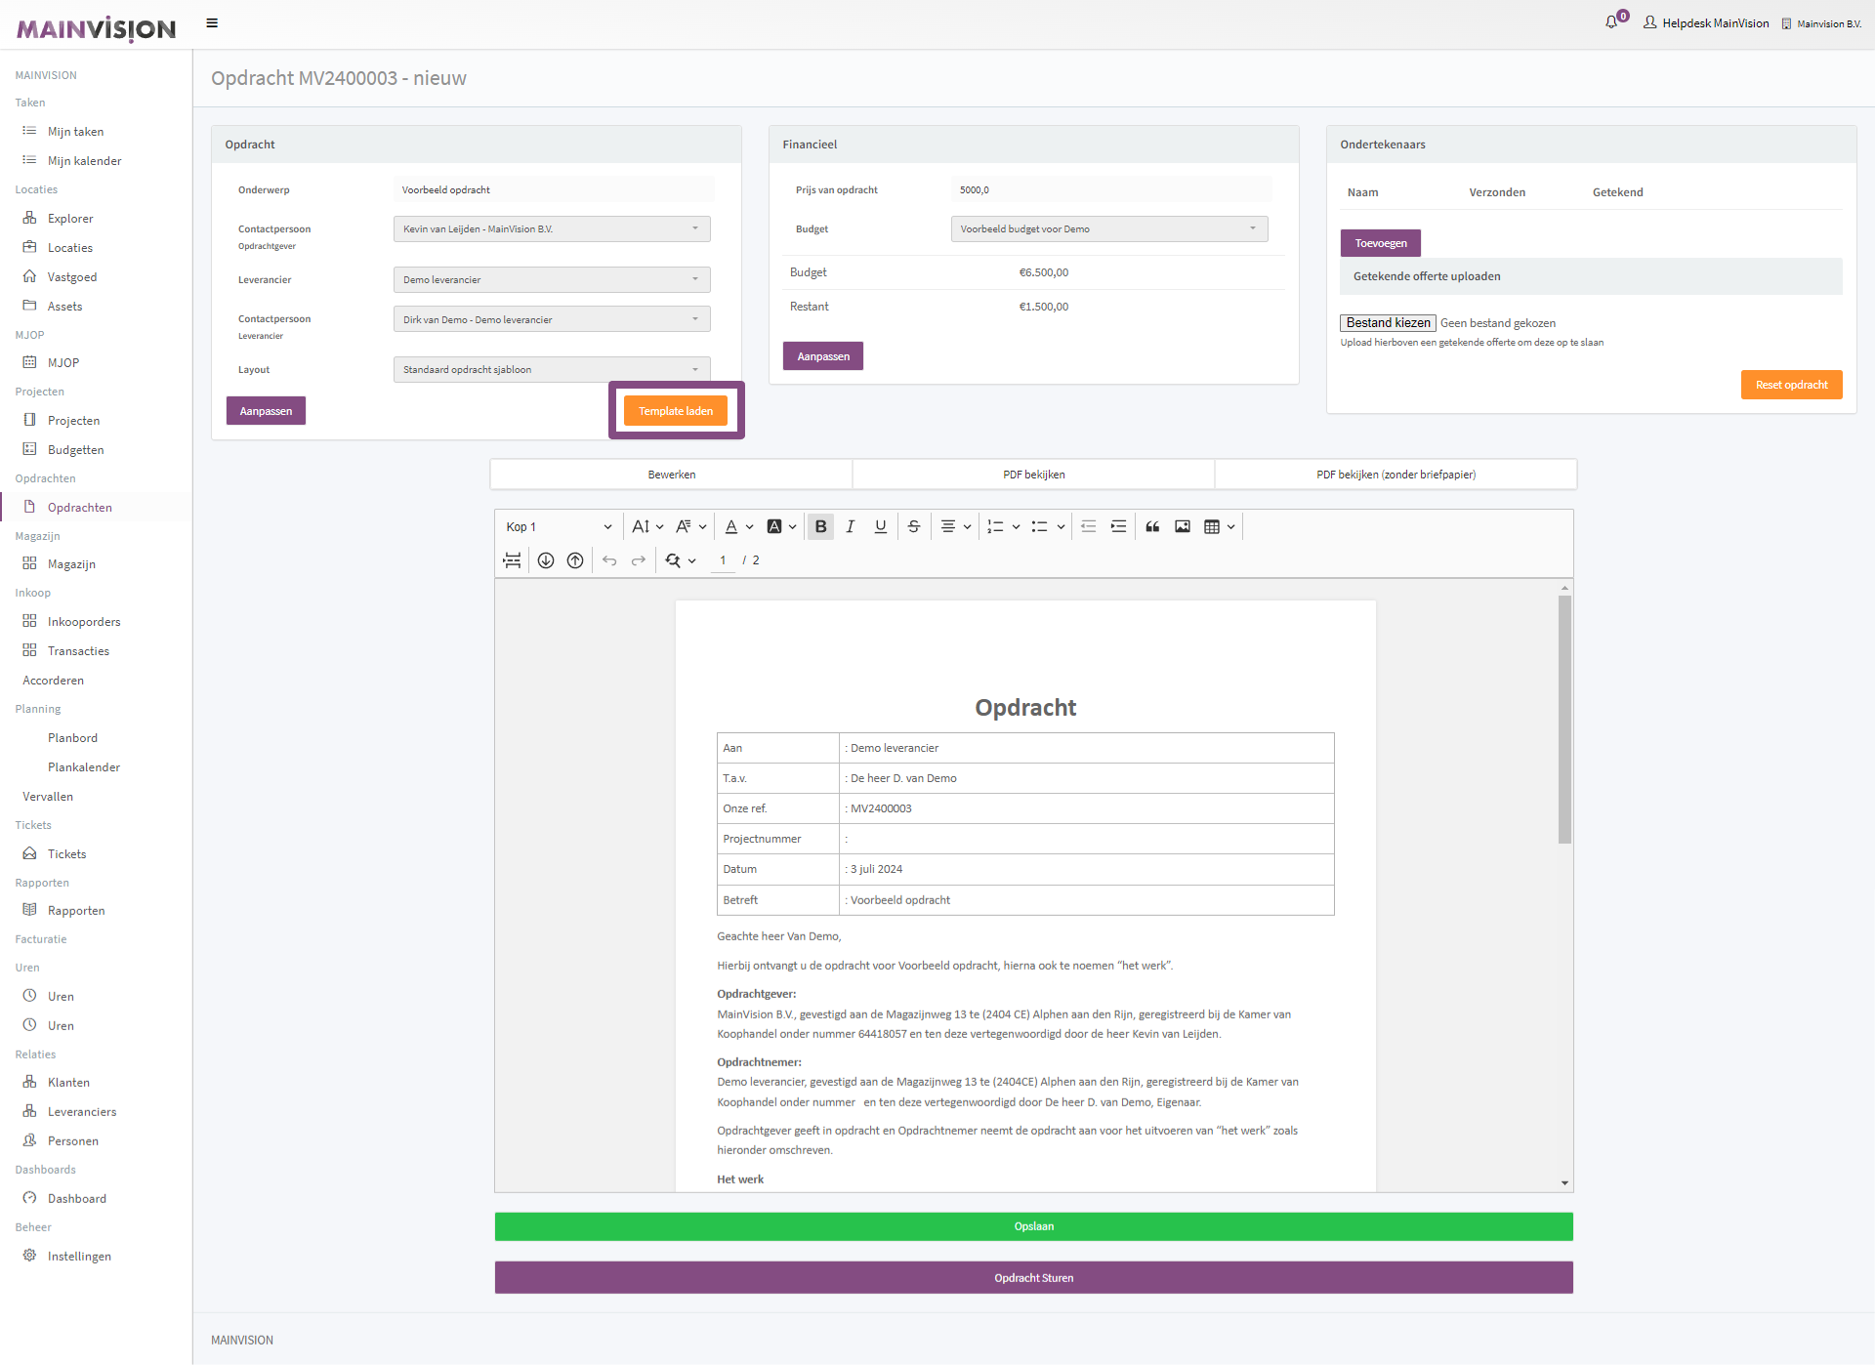Viewport: 1875px width, 1365px height.
Task: Click the Prijs van opdracht field
Action: pos(1110,190)
